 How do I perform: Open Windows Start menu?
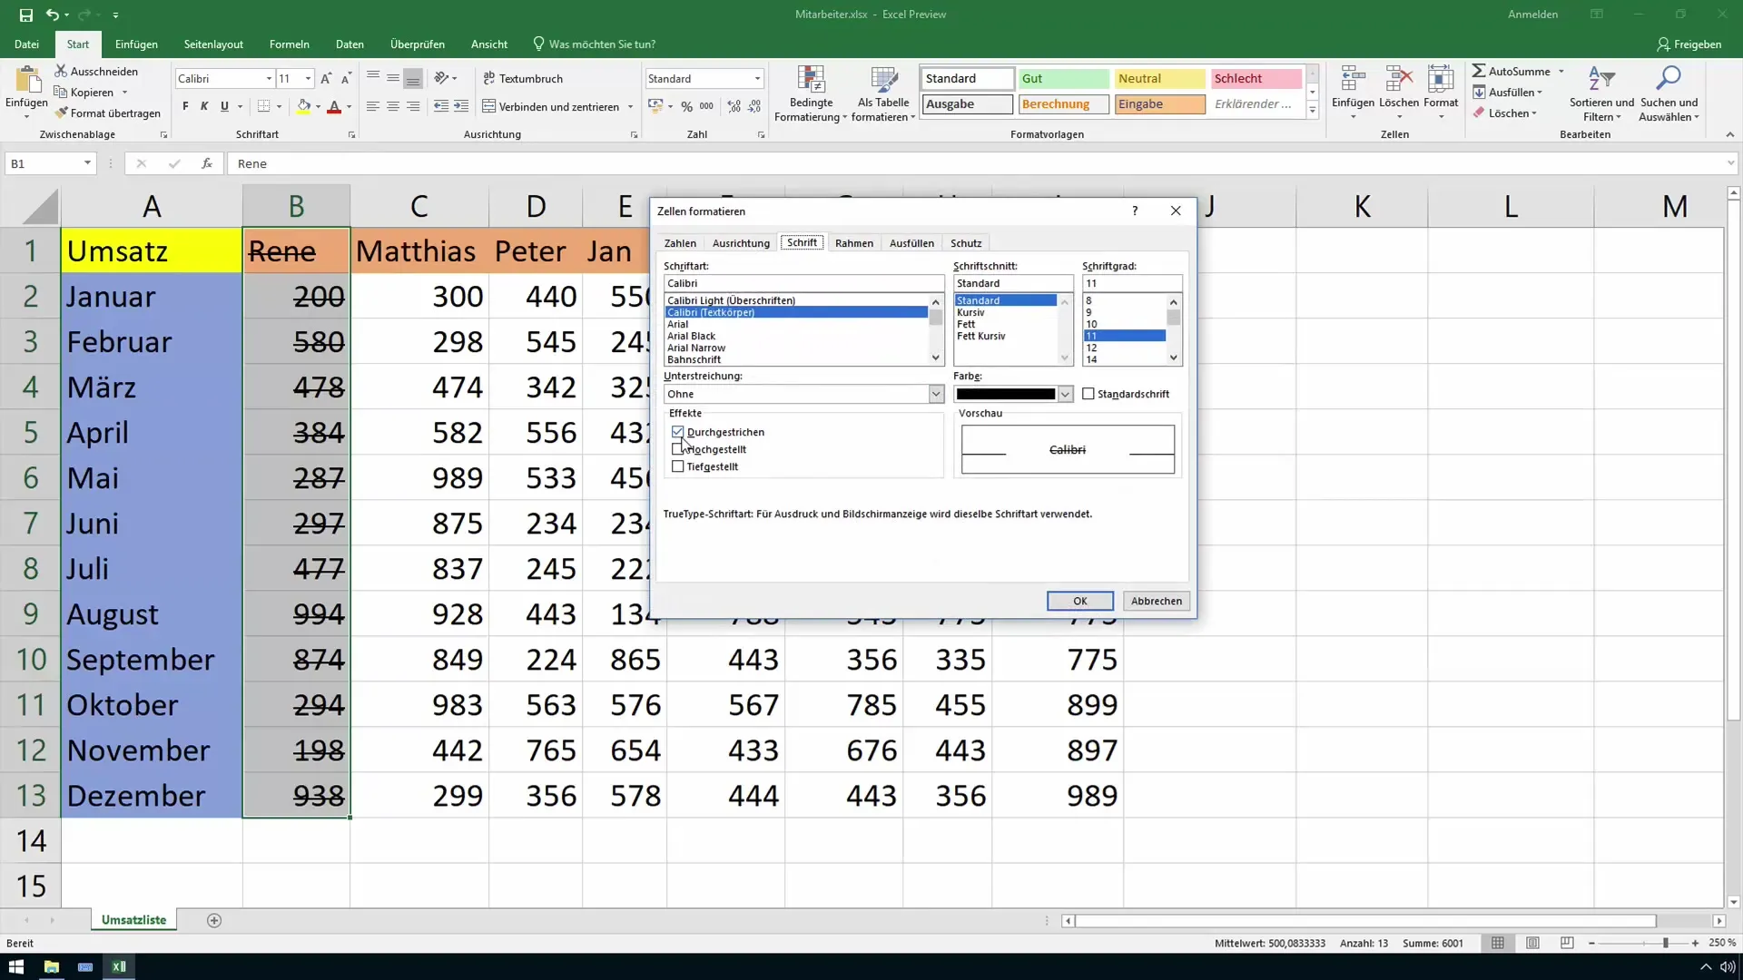point(16,966)
